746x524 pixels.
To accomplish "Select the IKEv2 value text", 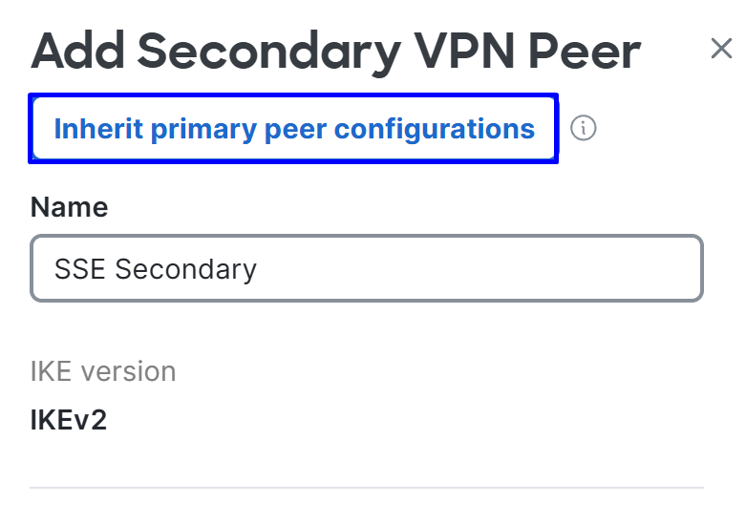I will point(69,420).
